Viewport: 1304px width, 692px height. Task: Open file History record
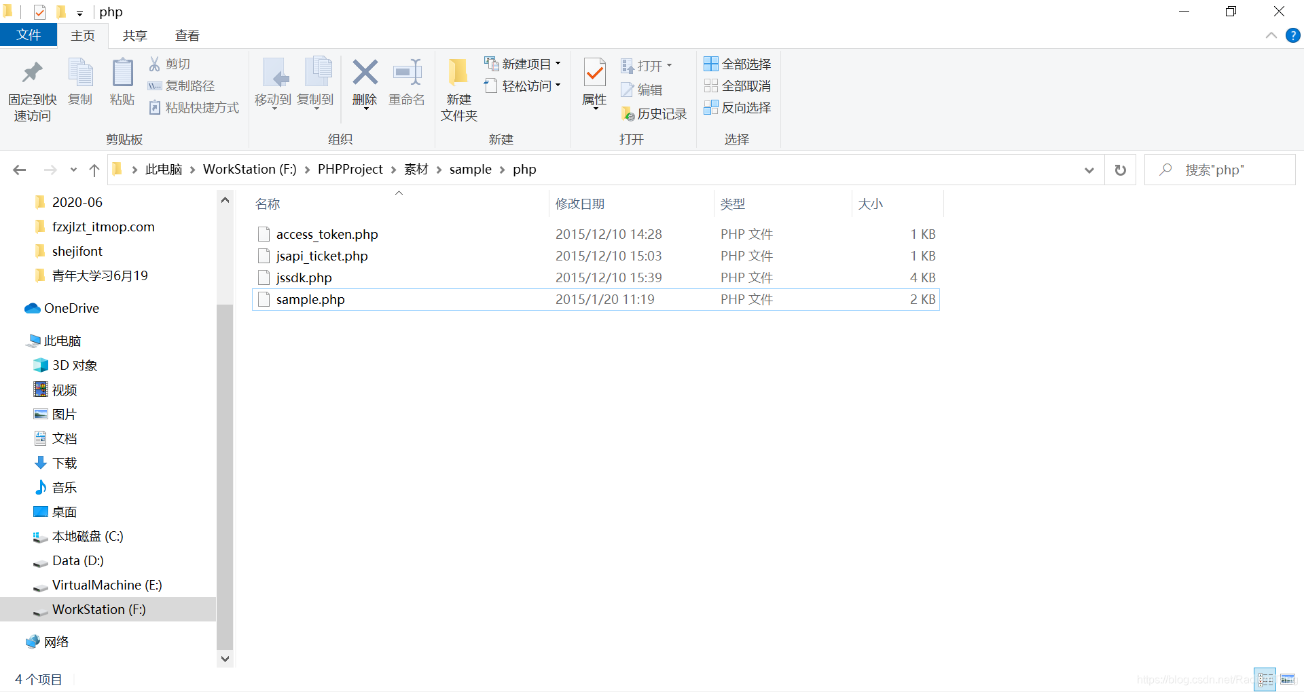(x=654, y=114)
